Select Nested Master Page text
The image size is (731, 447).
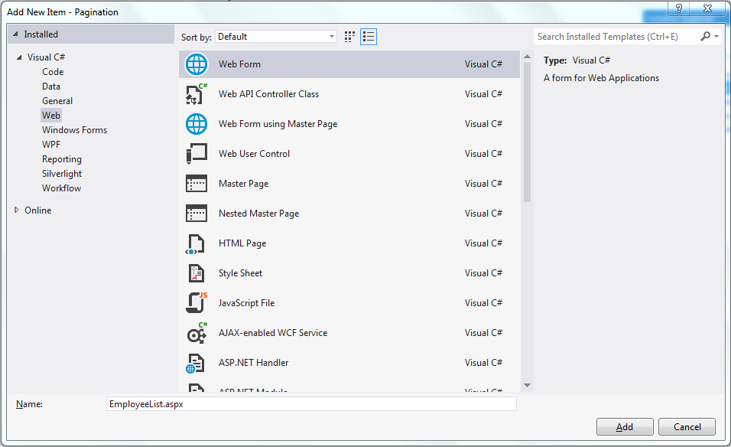point(258,214)
